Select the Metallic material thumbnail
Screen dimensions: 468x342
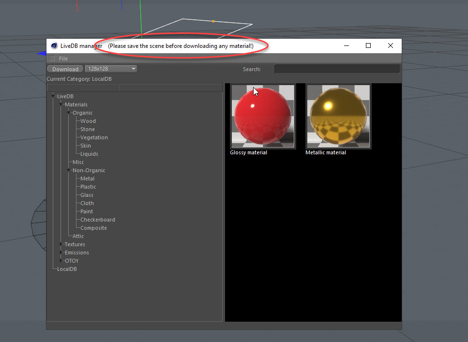coord(338,116)
